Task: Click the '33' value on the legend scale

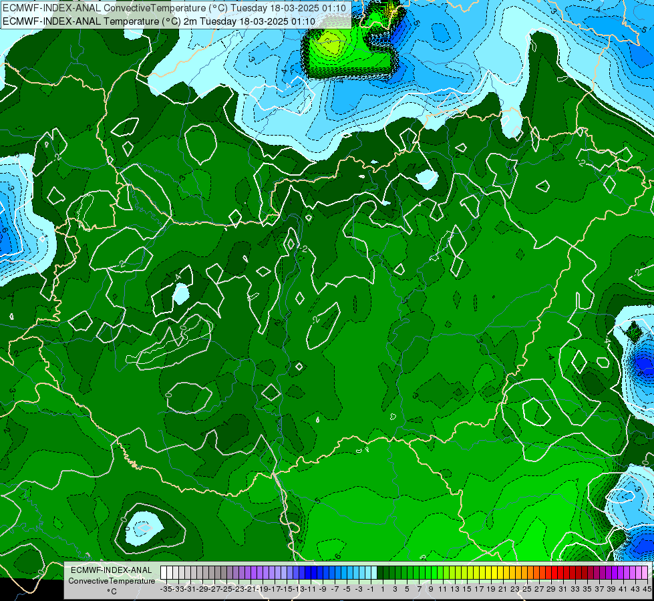Action: coord(575,589)
